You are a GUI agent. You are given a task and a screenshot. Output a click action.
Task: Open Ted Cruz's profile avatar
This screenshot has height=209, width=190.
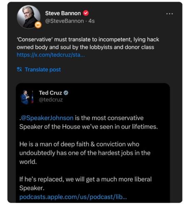tap(27, 97)
